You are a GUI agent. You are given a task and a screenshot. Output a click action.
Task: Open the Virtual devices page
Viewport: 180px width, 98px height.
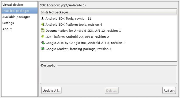tap(19, 5)
